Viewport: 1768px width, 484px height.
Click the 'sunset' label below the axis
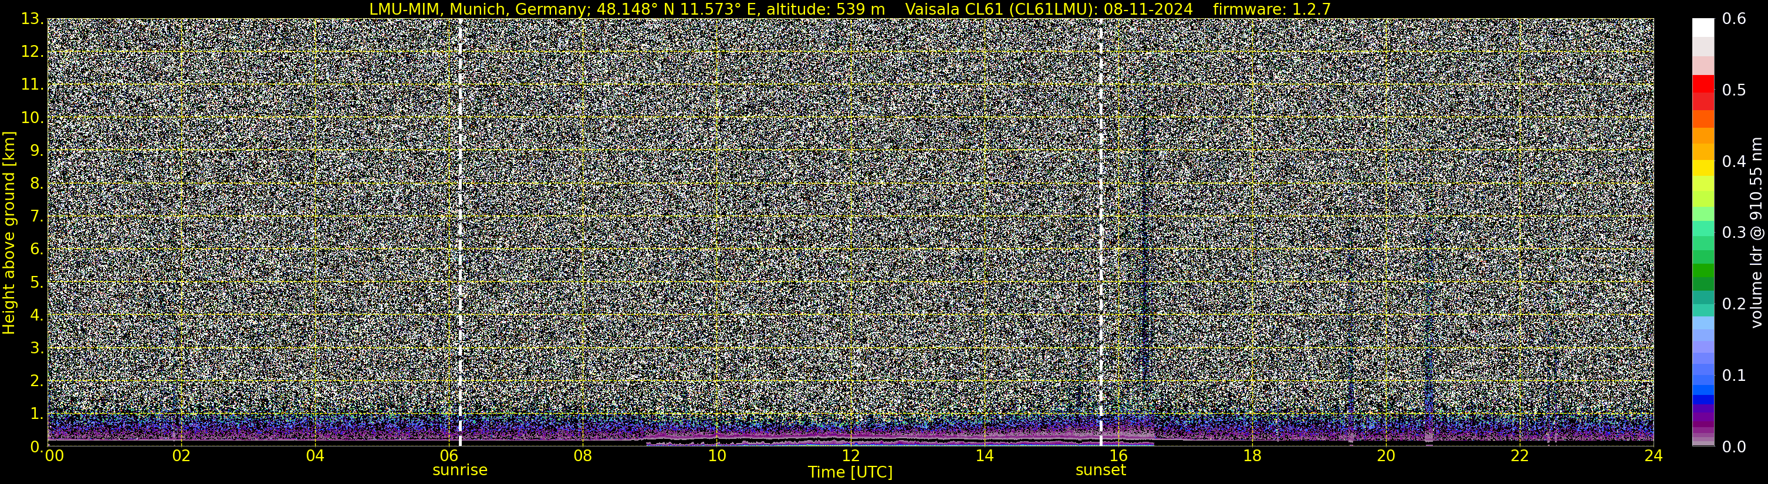click(1101, 471)
